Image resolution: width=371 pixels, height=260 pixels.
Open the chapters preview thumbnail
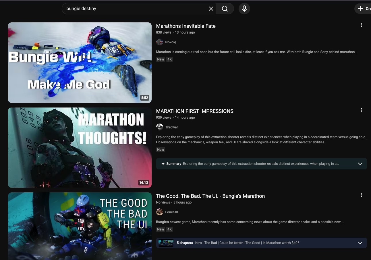(166, 243)
